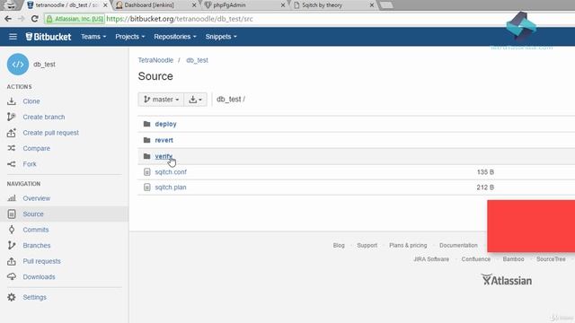
Task: Open the Snippets dropdown menu
Action: (x=221, y=37)
